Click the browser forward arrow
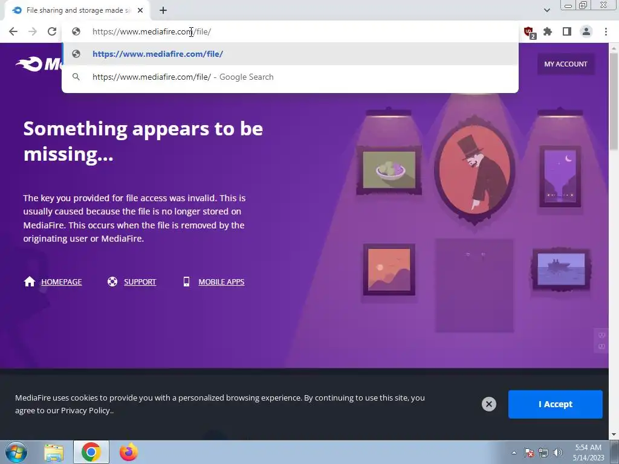 click(x=33, y=31)
